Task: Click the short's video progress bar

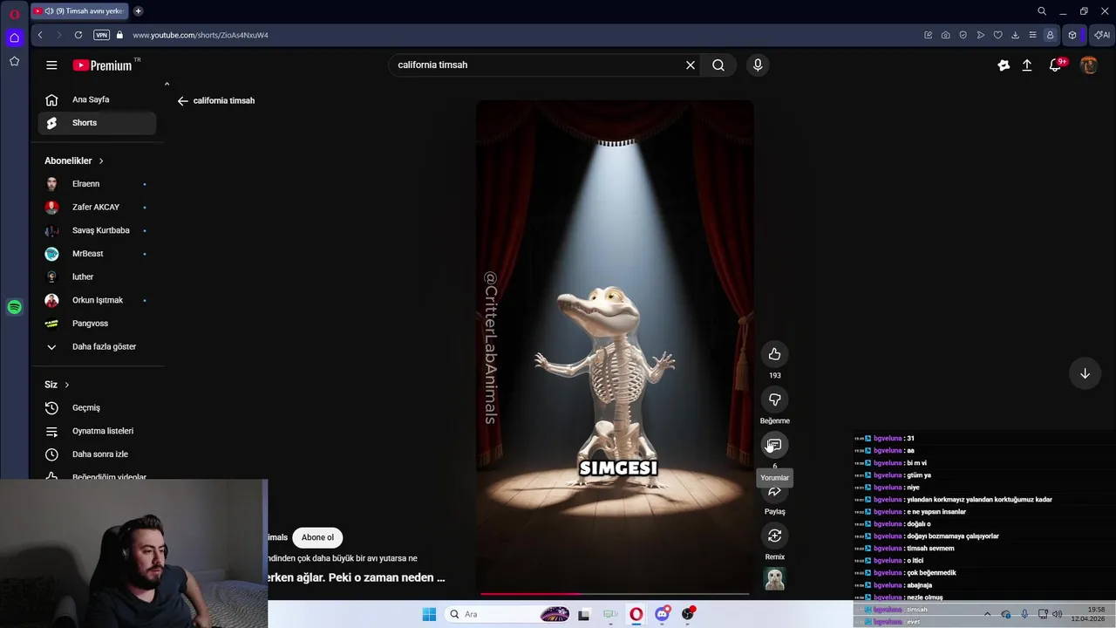Action: (615, 594)
